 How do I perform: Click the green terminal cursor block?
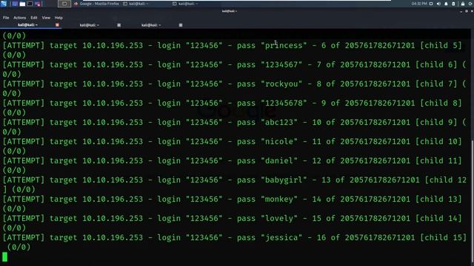tap(5, 257)
